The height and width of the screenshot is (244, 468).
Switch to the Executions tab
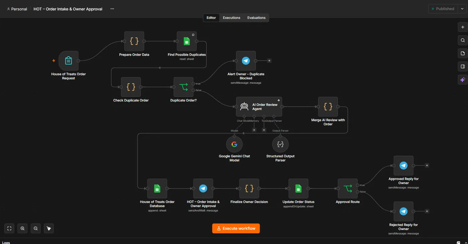tap(232, 18)
